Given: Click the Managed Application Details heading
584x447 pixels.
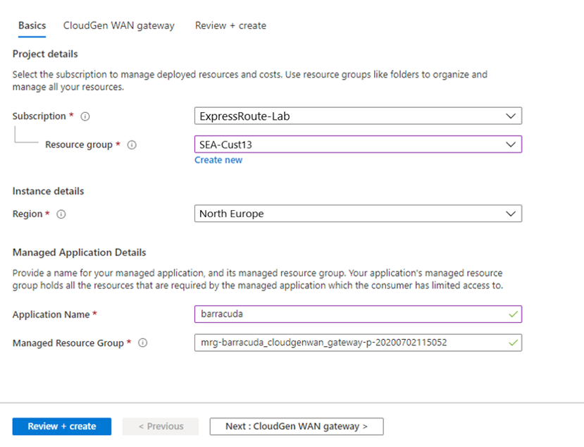Looking at the screenshot, I should click(x=80, y=252).
